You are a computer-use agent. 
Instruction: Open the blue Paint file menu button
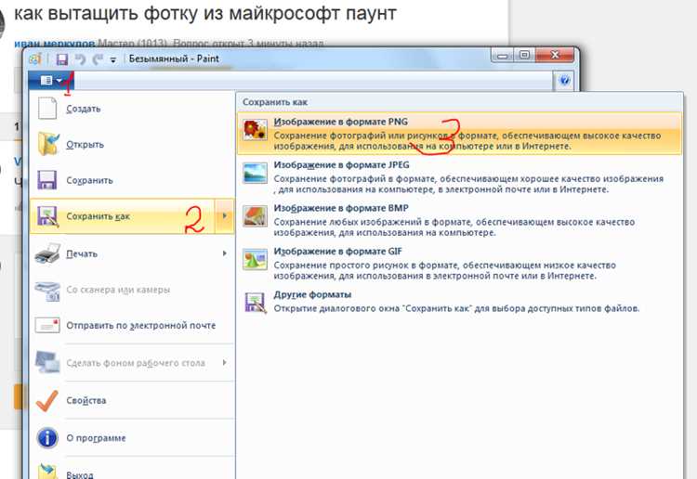[51, 81]
